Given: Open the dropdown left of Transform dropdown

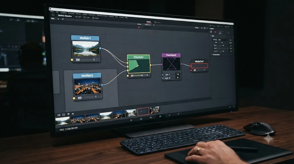Looking at the screenshot, I should click(x=140, y=24).
